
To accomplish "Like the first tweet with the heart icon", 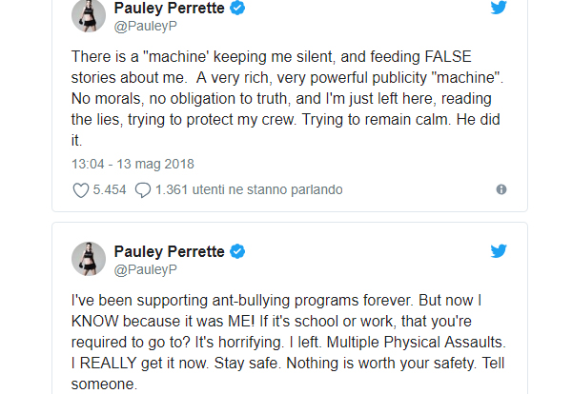I will click(x=81, y=189).
